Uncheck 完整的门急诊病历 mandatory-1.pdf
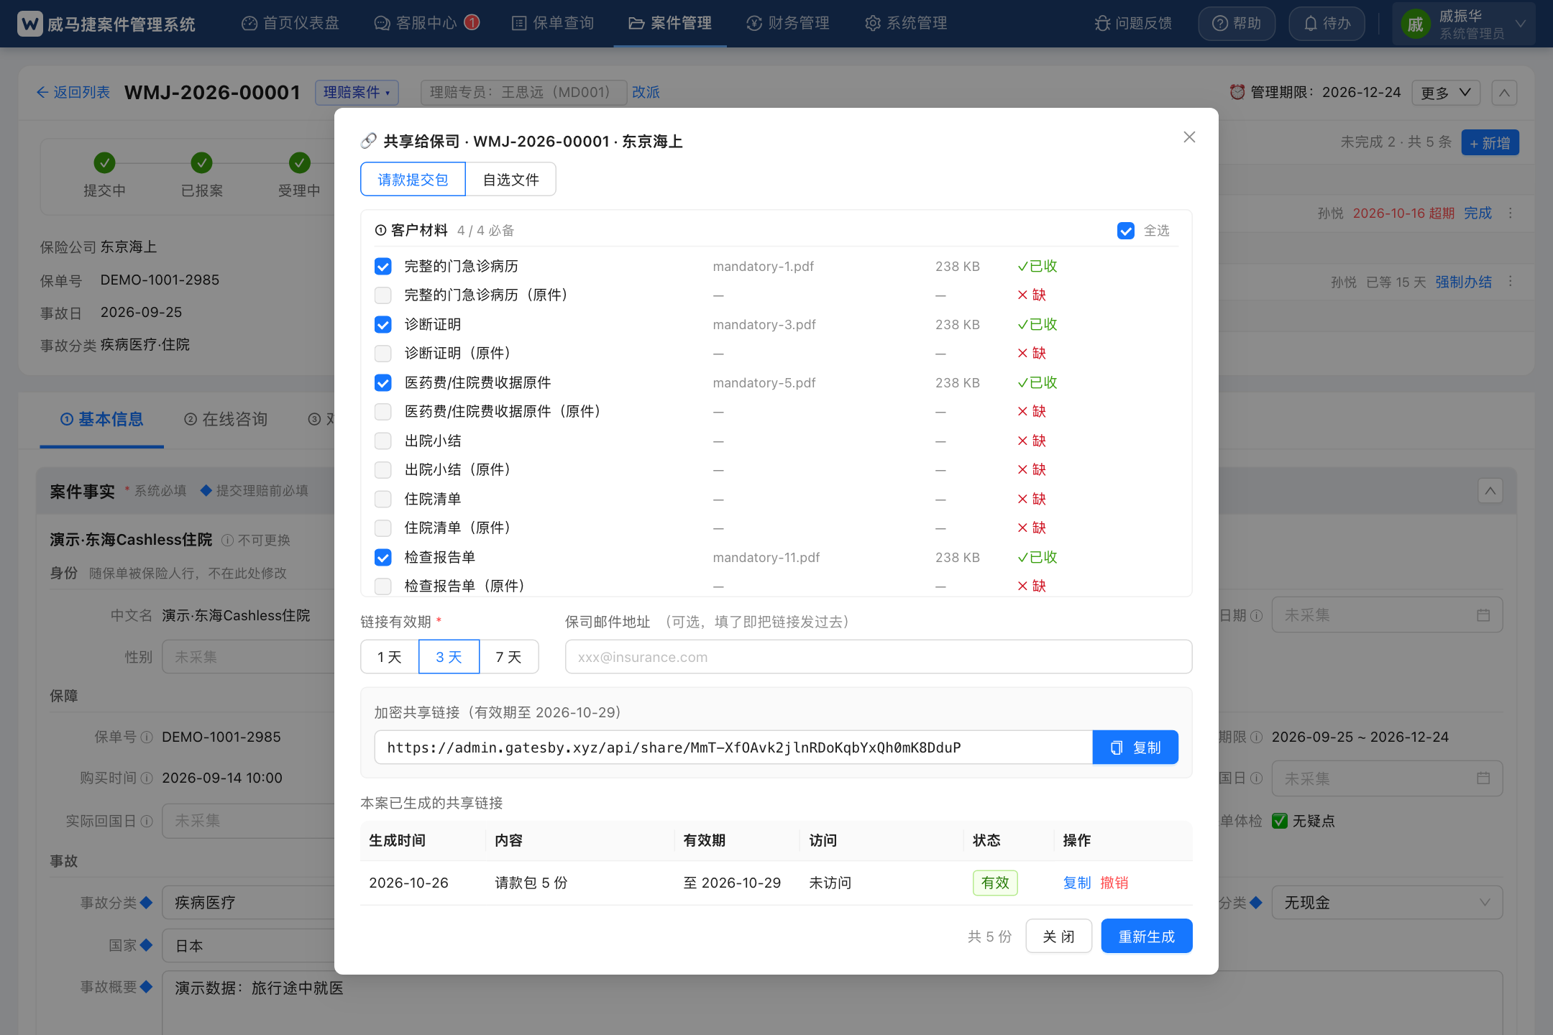1553x1035 pixels. [383, 267]
